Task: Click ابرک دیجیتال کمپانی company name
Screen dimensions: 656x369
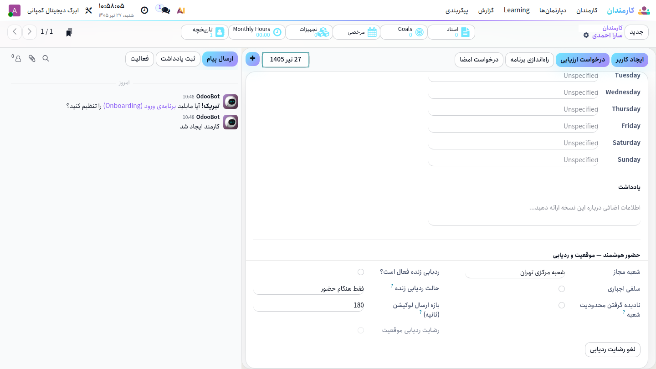Action: [53, 10]
